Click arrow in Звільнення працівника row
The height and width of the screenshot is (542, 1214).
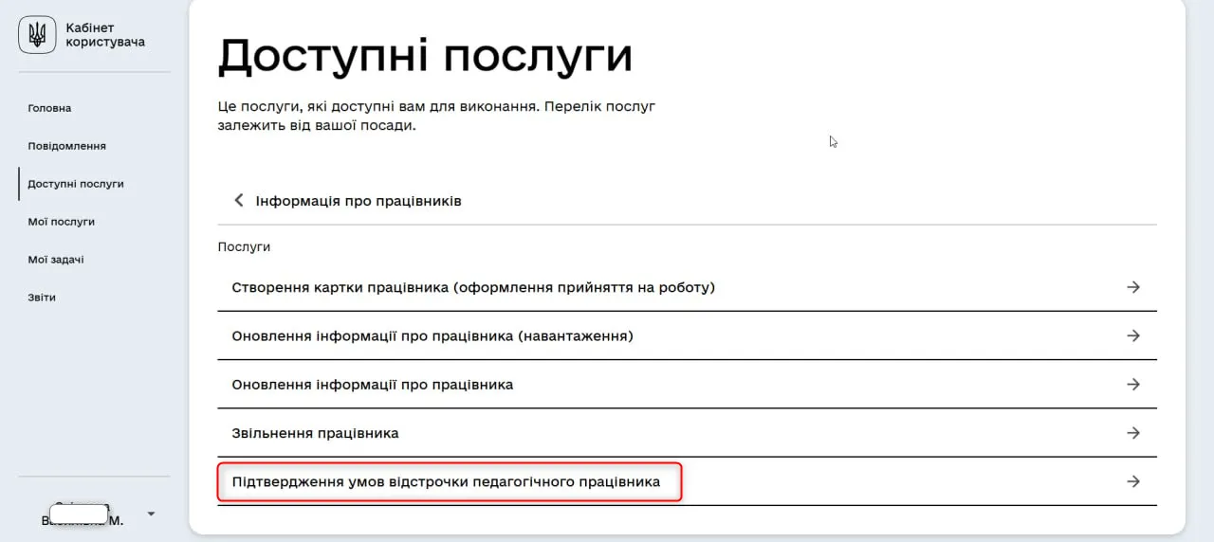pos(1132,433)
